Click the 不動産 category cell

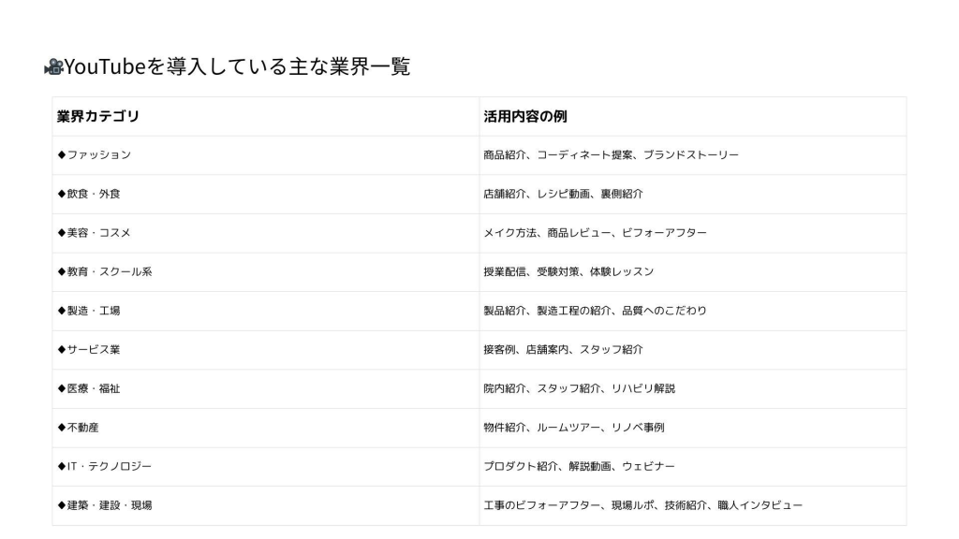(79, 428)
